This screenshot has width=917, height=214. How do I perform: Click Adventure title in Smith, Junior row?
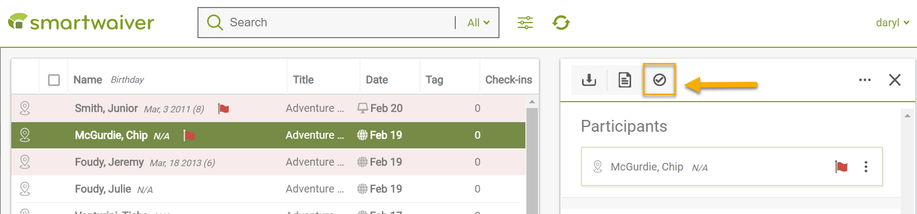tap(315, 108)
